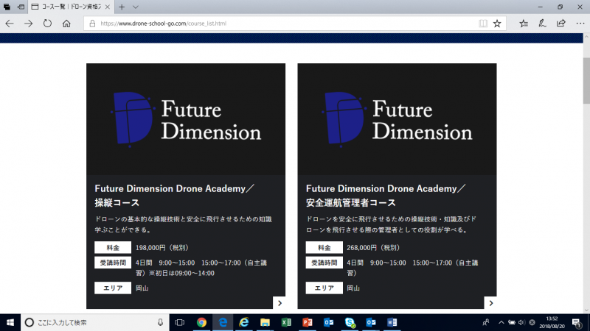The image size is (590, 331).
Task: Click the 料金 label in 安全運航管理者コース card
Action: click(324, 248)
